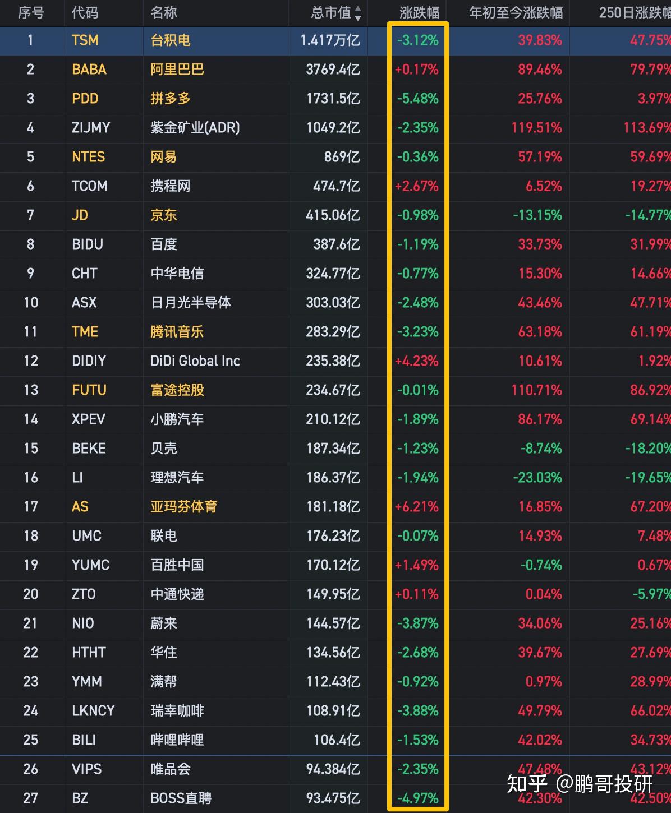The width and height of the screenshot is (671, 813).
Task: Sort by the 250日涨跌幅 column
Action: [634, 12]
